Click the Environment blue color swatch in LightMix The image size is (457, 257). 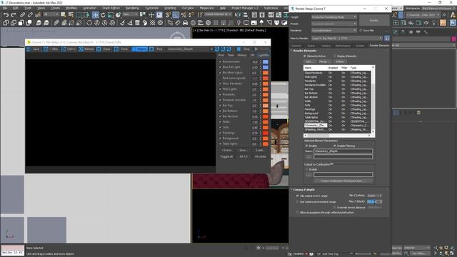266,62
